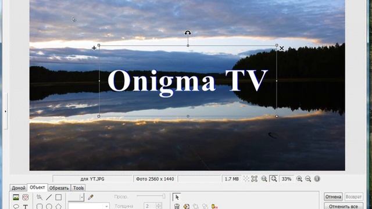Click the Отмена button
The height and width of the screenshot is (209, 372).
click(333, 197)
